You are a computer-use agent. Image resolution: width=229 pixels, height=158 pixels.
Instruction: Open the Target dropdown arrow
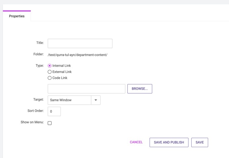(96, 100)
